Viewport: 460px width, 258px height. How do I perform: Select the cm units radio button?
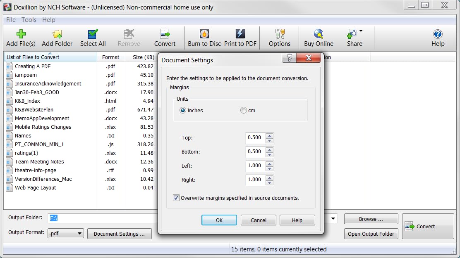tap(244, 111)
